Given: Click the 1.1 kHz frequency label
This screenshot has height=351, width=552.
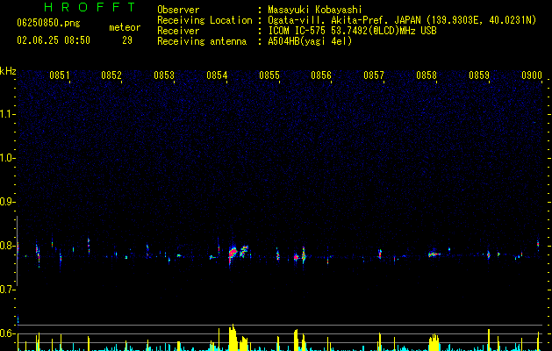Looking at the screenshot, I should click(x=7, y=114).
